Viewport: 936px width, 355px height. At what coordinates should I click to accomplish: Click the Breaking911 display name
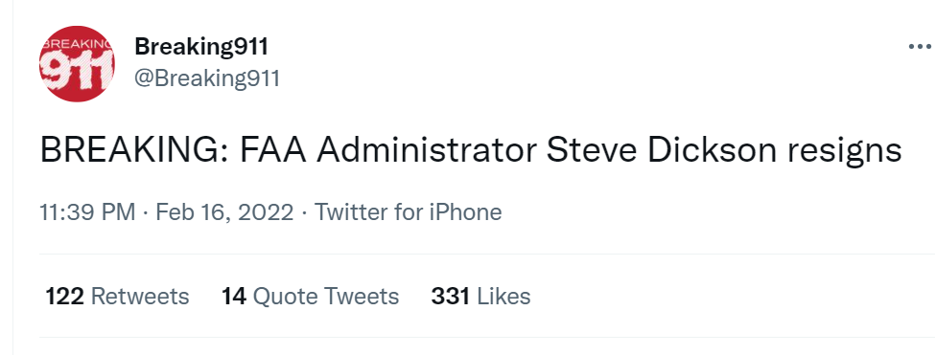coord(201,47)
